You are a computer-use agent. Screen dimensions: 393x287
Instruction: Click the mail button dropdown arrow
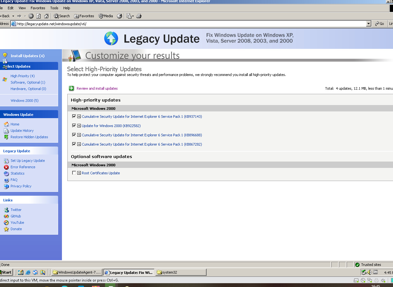(133, 16)
